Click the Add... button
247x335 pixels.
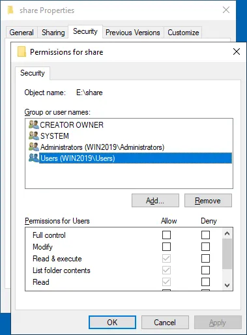(x=155, y=201)
